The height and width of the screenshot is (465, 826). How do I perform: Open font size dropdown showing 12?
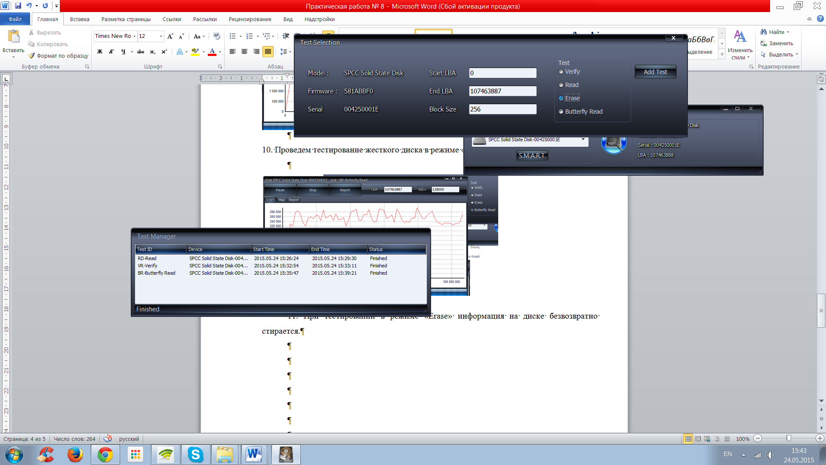point(161,36)
